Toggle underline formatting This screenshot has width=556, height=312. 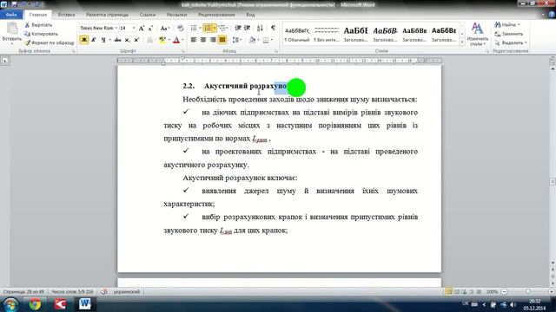pos(103,40)
